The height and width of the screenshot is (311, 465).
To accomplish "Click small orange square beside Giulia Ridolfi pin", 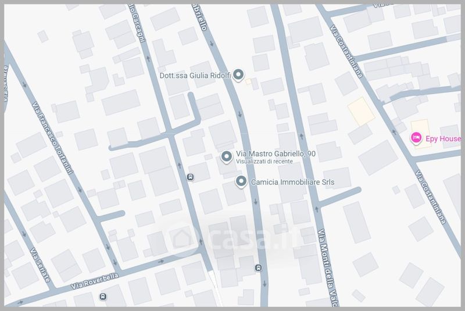I will point(249,82).
